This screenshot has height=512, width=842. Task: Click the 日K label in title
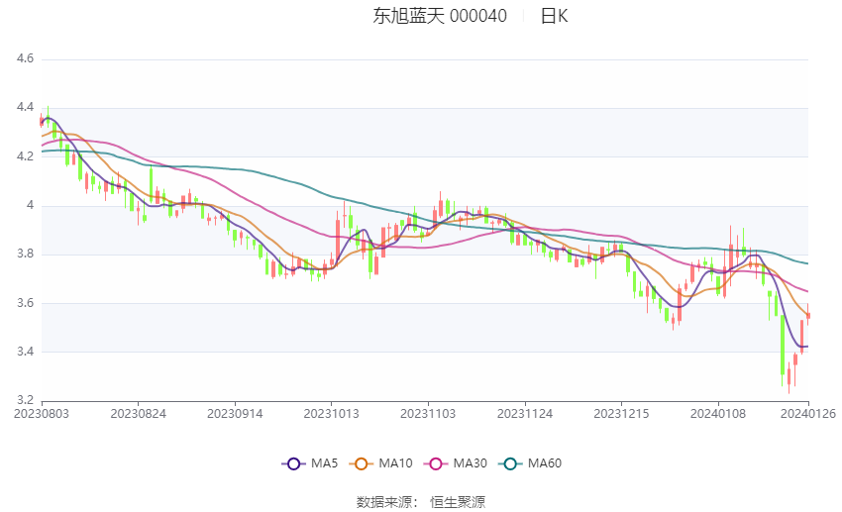[554, 16]
